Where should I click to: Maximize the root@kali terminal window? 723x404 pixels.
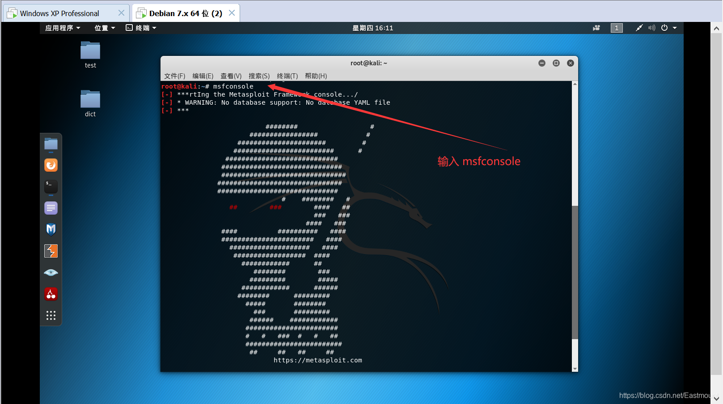[556, 63]
